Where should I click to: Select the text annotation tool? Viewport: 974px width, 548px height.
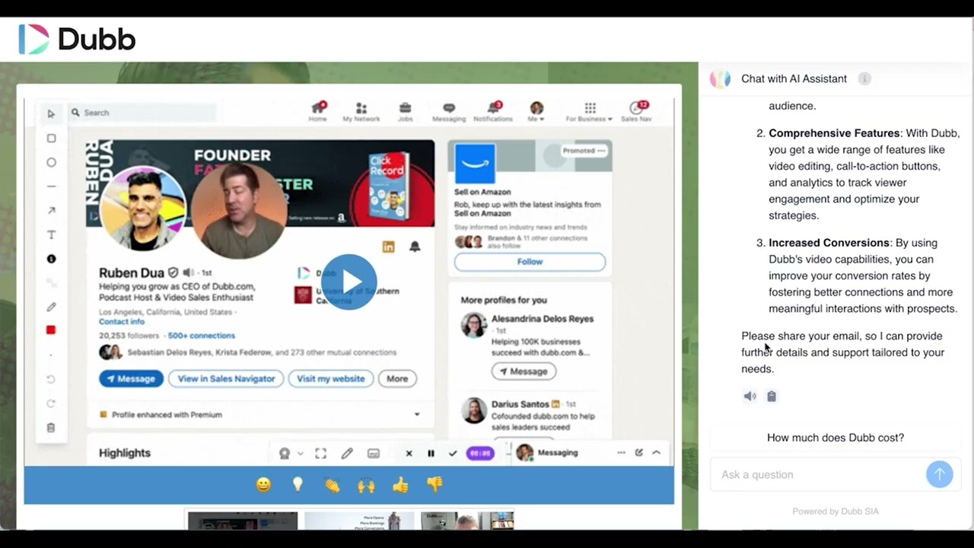point(51,235)
